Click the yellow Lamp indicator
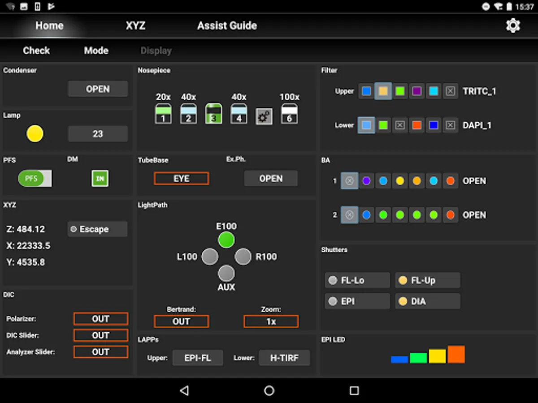 coord(35,133)
